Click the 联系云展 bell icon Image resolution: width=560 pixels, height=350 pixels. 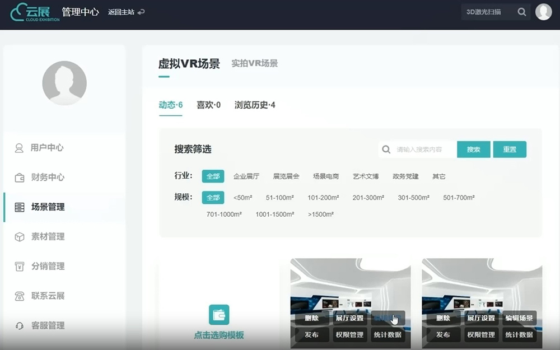(18, 296)
